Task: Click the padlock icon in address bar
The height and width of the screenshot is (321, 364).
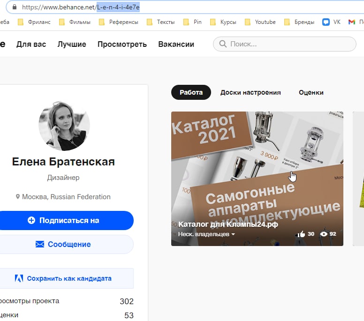Action: click(x=15, y=7)
